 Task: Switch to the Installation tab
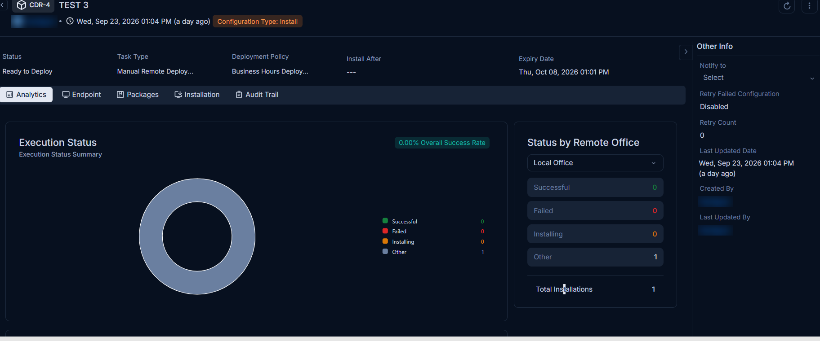(x=197, y=95)
